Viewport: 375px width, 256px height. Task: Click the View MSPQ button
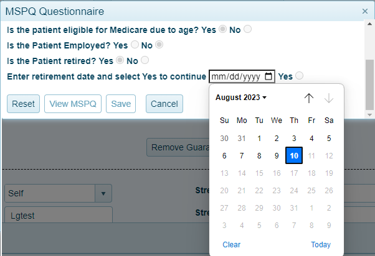73,104
